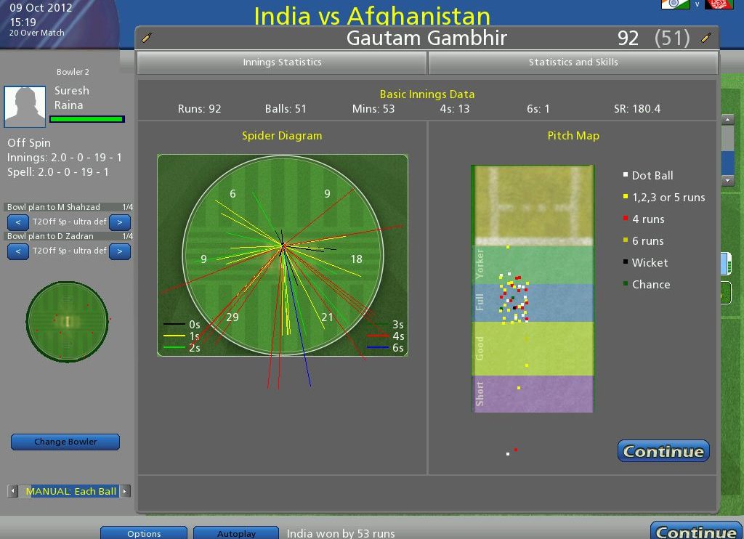
Task: Click the Yorker zone on pitch map
Action: [533, 264]
